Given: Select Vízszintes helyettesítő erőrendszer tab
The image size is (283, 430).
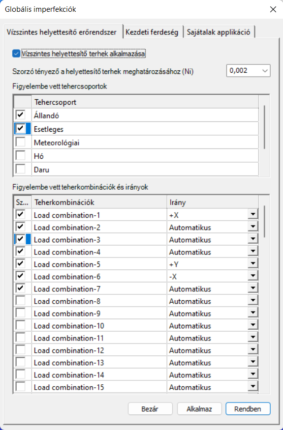Looking at the screenshot, I should pos(62,32).
